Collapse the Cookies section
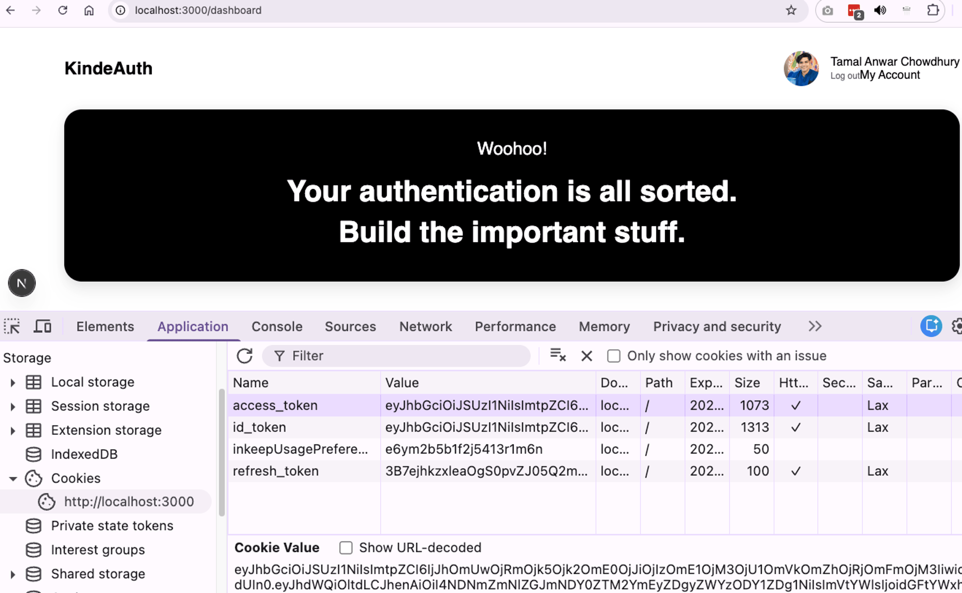The width and height of the screenshot is (962, 593). (x=12, y=478)
